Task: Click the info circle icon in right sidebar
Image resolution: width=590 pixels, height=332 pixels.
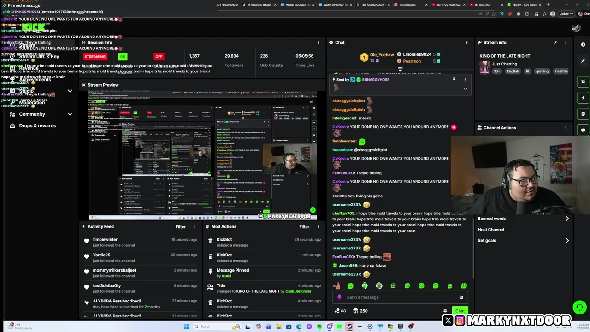Action: (583, 45)
